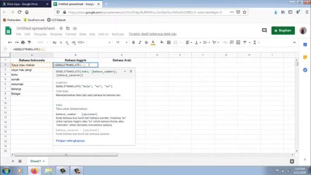Format as currency with Rp button
Image resolution: width=311 pixels, height=175 pixels.
point(54,42)
